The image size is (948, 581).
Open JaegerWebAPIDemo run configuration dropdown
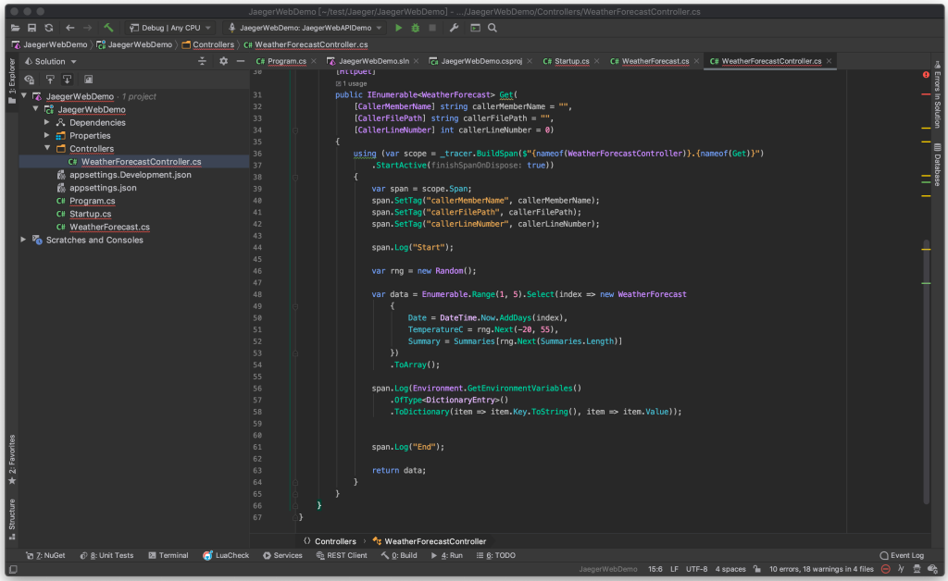pyautogui.click(x=306, y=28)
